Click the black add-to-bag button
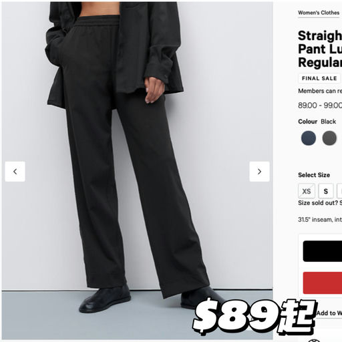The width and height of the screenshot is (342, 342). click(x=323, y=251)
